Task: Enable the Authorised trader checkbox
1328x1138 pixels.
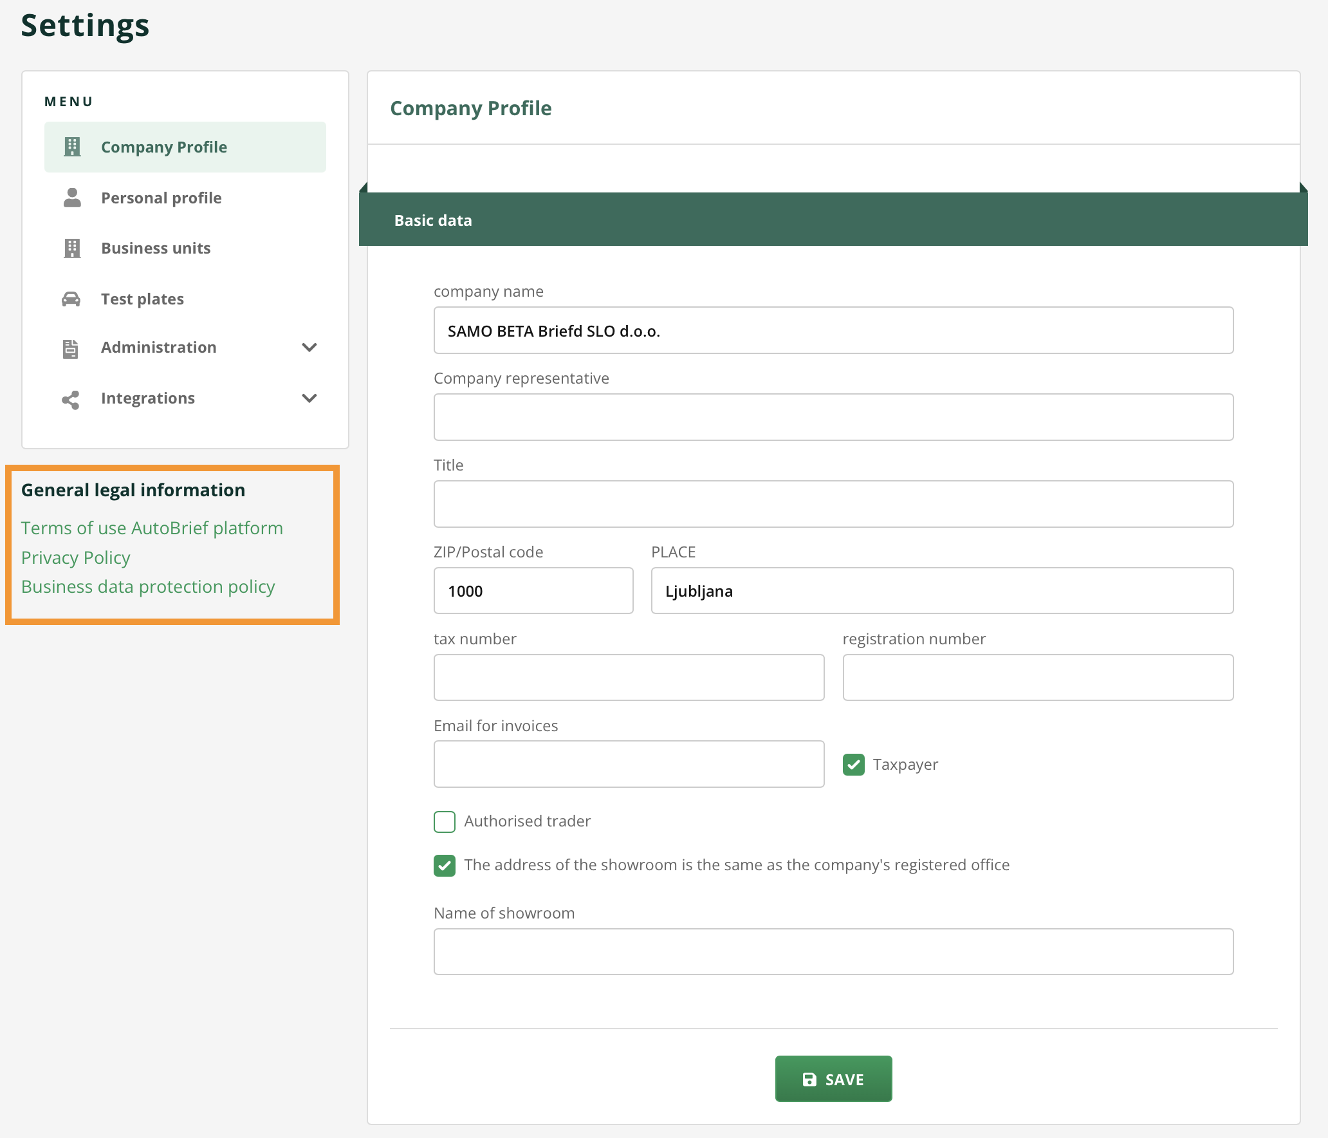Action: [445, 821]
